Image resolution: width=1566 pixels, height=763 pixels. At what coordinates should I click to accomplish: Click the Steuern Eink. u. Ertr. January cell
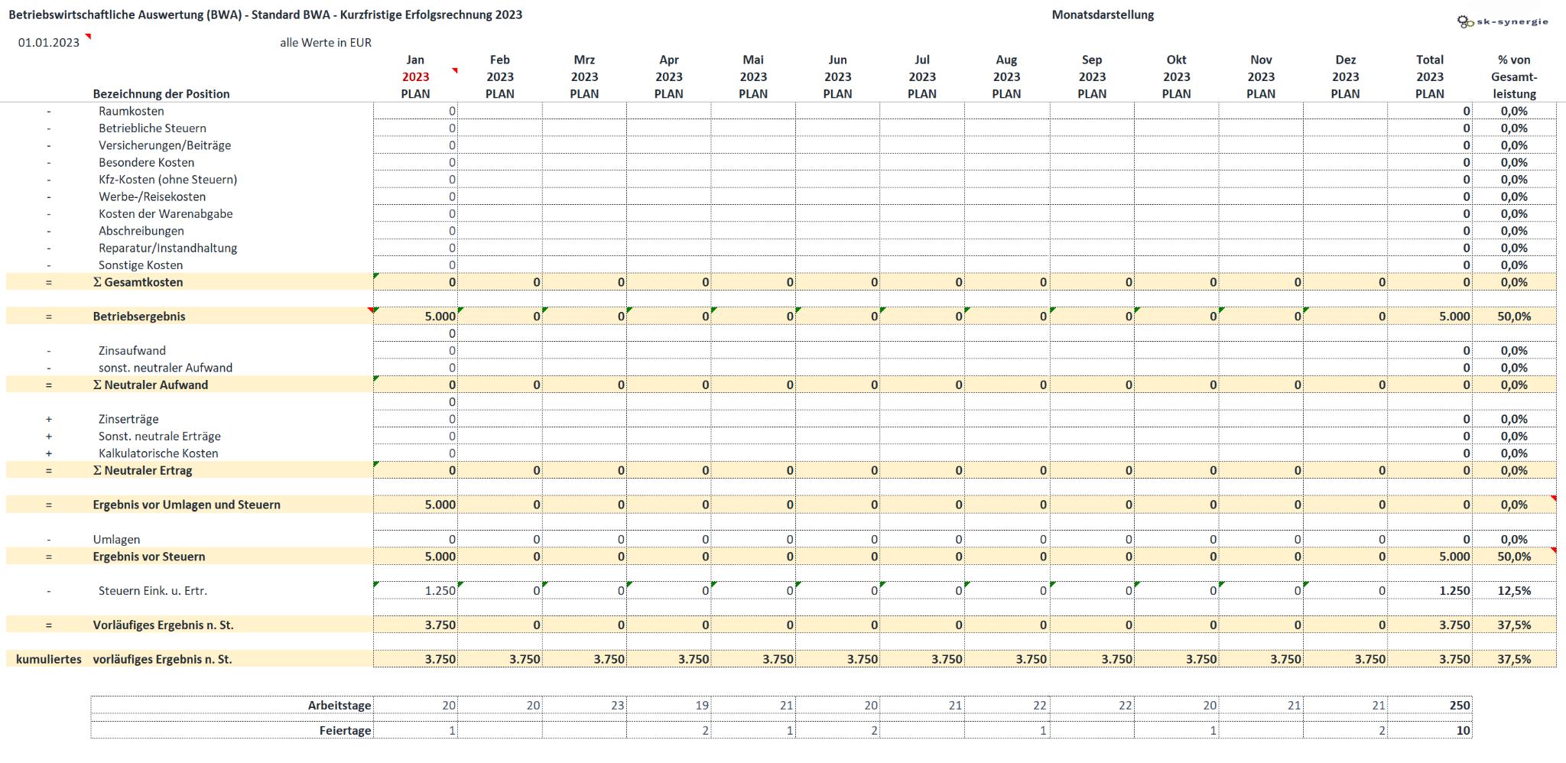[415, 591]
